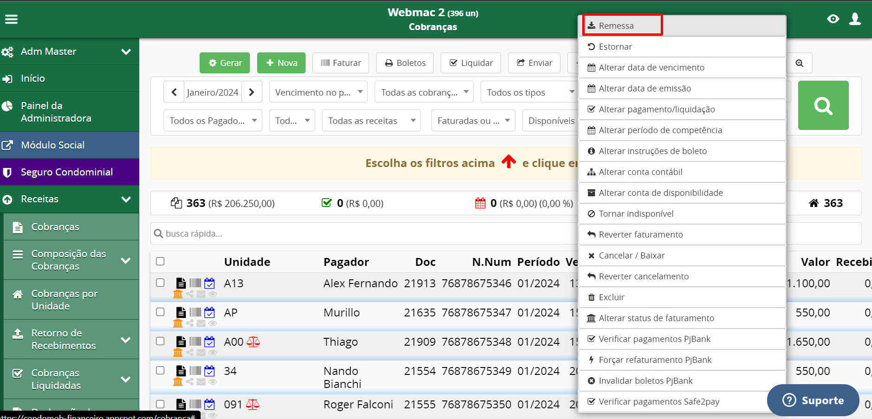
Task: Click barcode icon in A13 row
Action: 195,283
